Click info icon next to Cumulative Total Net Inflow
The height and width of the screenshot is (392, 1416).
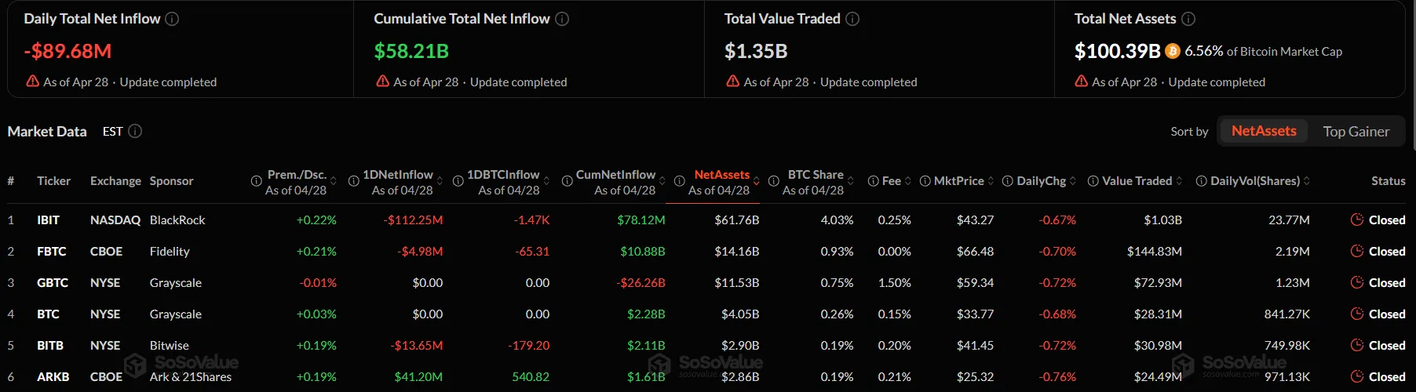coord(562,19)
